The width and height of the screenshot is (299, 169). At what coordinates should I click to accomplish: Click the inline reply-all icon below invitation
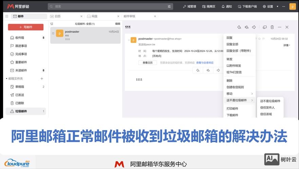tap(208, 70)
